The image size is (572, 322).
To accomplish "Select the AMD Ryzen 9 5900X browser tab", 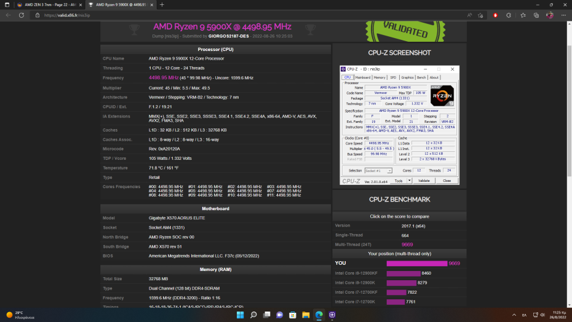I will tap(121, 5).
